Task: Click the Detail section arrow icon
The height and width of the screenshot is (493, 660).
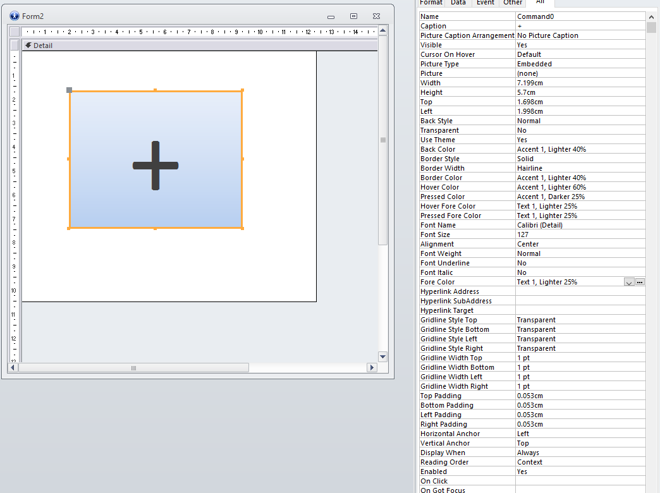Action: click(x=28, y=45)
